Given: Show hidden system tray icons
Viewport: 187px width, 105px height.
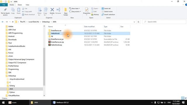Looking at the screenshot, I should [x=152, y=102].
